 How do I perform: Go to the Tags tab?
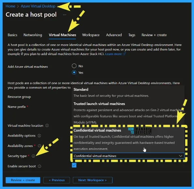tap(132, 35)
